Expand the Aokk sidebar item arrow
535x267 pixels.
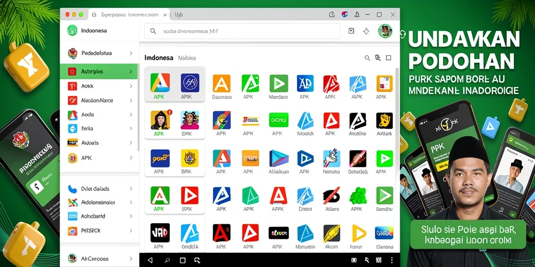(131, 86)
